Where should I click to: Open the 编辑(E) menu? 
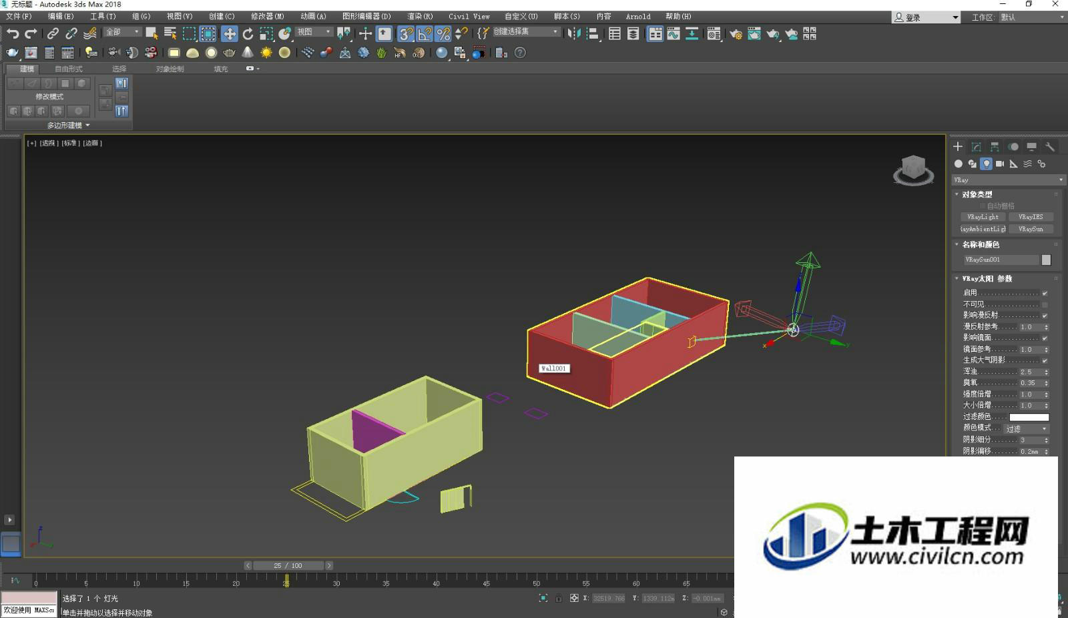[61, 16]
